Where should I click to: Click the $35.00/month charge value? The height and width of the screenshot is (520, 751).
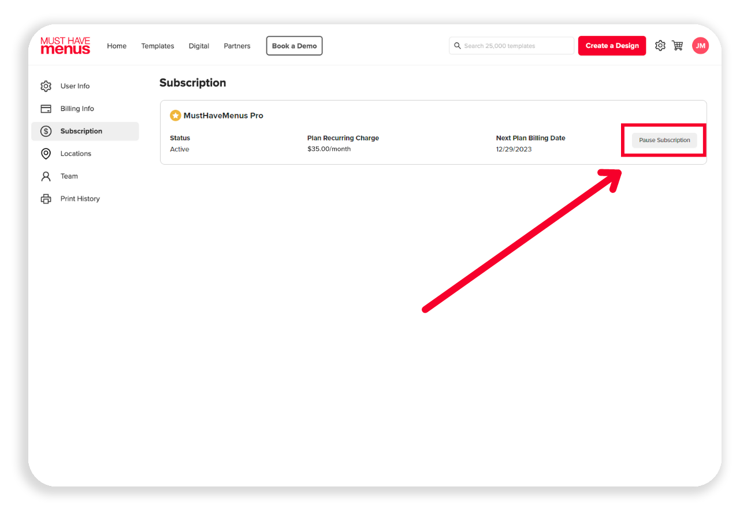(x=329, y=149)
